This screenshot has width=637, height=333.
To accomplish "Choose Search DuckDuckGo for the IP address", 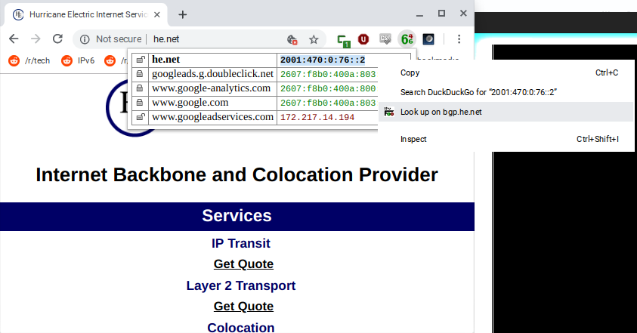I will 506,92.
